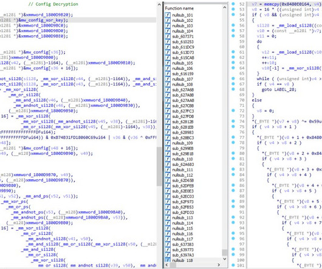Click the function icon beside sub_637383
The height and width of the screenshot is (269, 322).
pyautogui.click(x=168, y=245)
